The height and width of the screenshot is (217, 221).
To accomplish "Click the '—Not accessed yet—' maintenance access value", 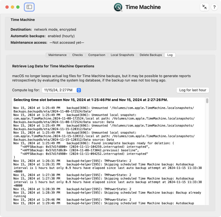I will tap(67, 43).
